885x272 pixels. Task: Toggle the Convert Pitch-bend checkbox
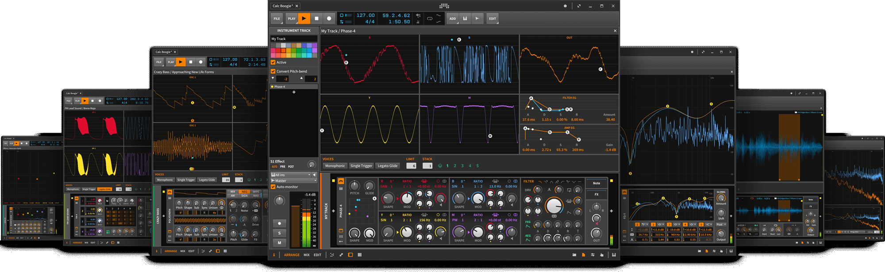pyautogui.click(x=273, y=71)
